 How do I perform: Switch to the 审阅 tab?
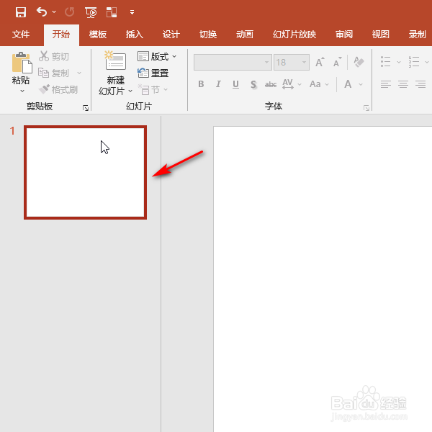point(344,35)
